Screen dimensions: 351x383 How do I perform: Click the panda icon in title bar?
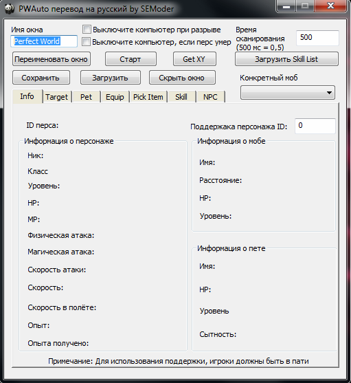9,9
